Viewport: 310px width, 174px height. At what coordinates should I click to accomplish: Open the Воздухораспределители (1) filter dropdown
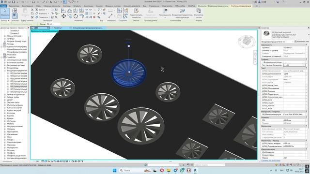click(278, 42)
